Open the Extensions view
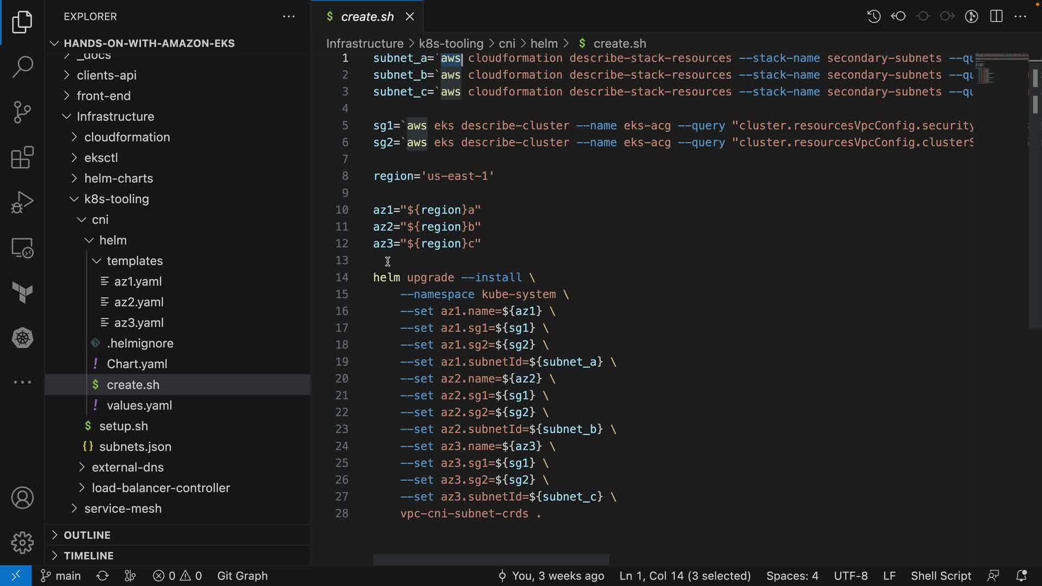This screenshot has height=586, width=1042. click(x=22, y=157)
